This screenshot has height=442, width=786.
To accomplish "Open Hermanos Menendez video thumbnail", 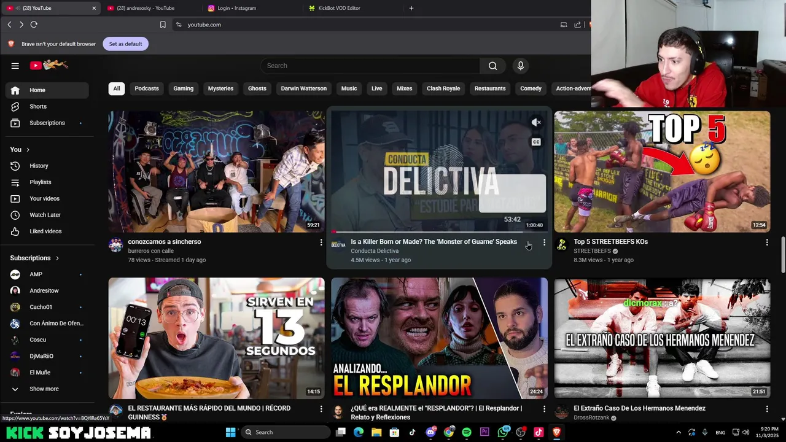I will tap(662, 338).
